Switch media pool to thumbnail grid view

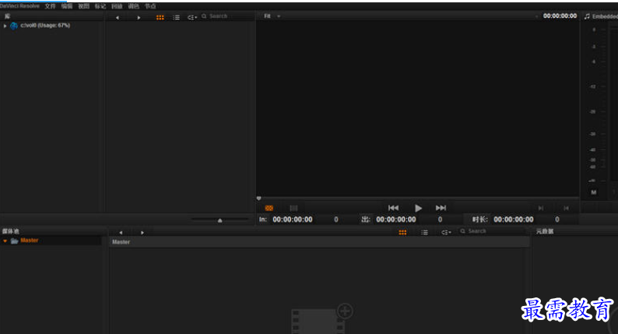(402, 233)
